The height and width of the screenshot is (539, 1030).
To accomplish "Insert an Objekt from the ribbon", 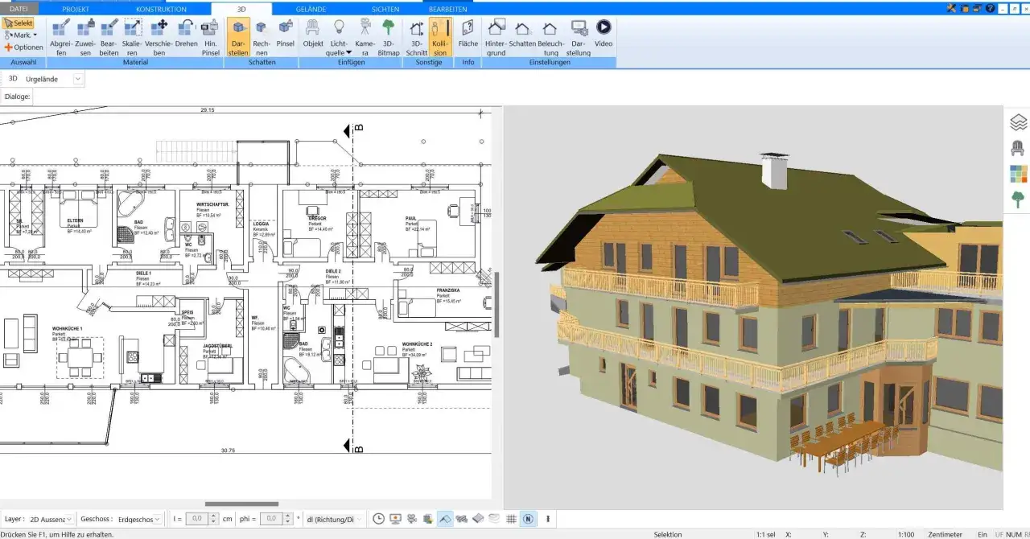I will 313,33.
